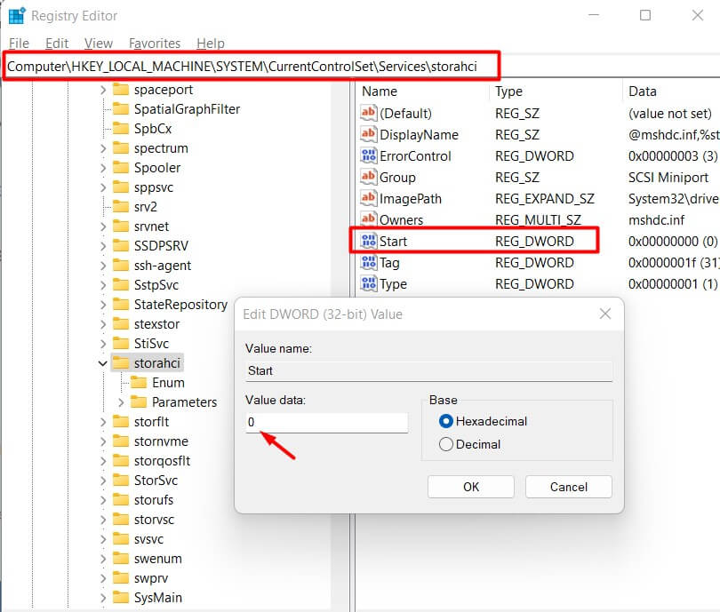Click the spaceport folder icon
The width and height of the screenshot is (720, 612).
point(121,89)
